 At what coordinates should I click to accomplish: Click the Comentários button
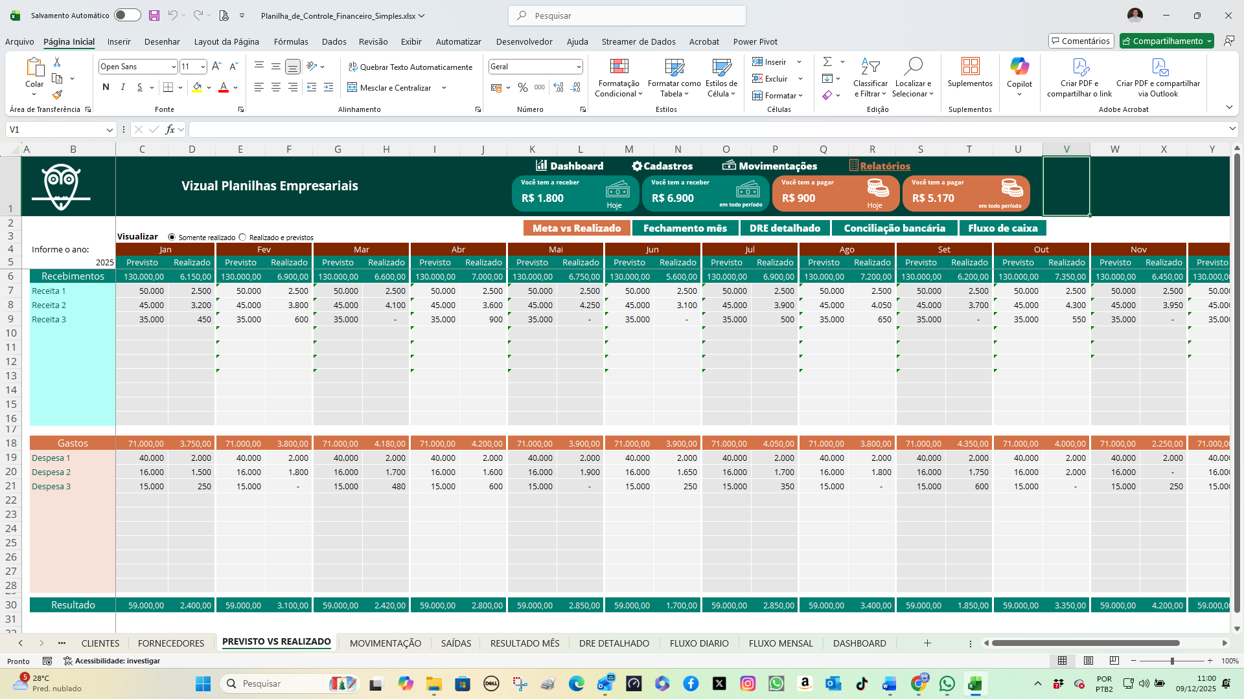[1081, 41]
